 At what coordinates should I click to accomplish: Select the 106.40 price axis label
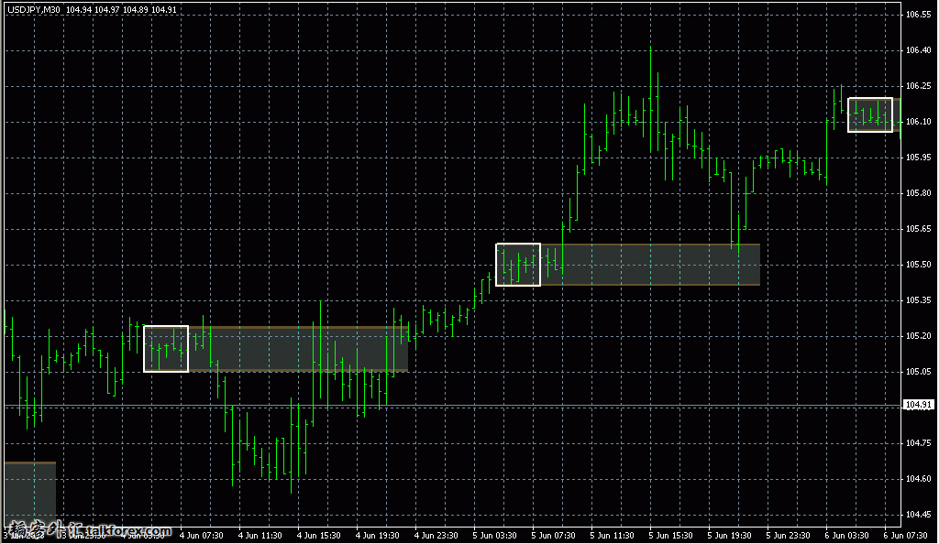pos(918,50)
